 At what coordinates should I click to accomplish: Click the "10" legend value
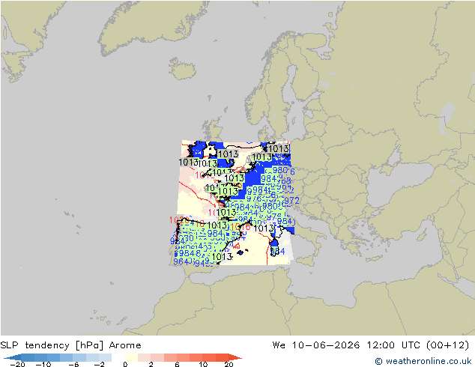click(x=203, y=364)
